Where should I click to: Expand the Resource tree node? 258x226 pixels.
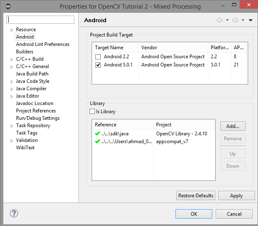tap(12, 30)
